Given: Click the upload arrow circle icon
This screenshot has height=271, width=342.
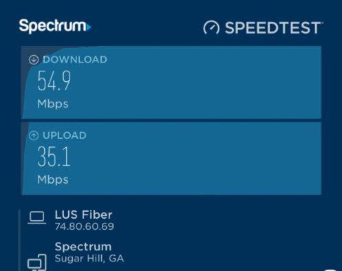Looking at the screenshot, I should pos(34,135).
